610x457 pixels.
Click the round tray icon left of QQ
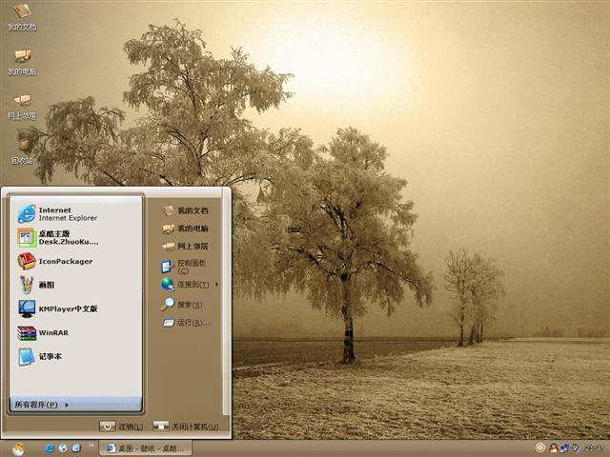[540, 448]
